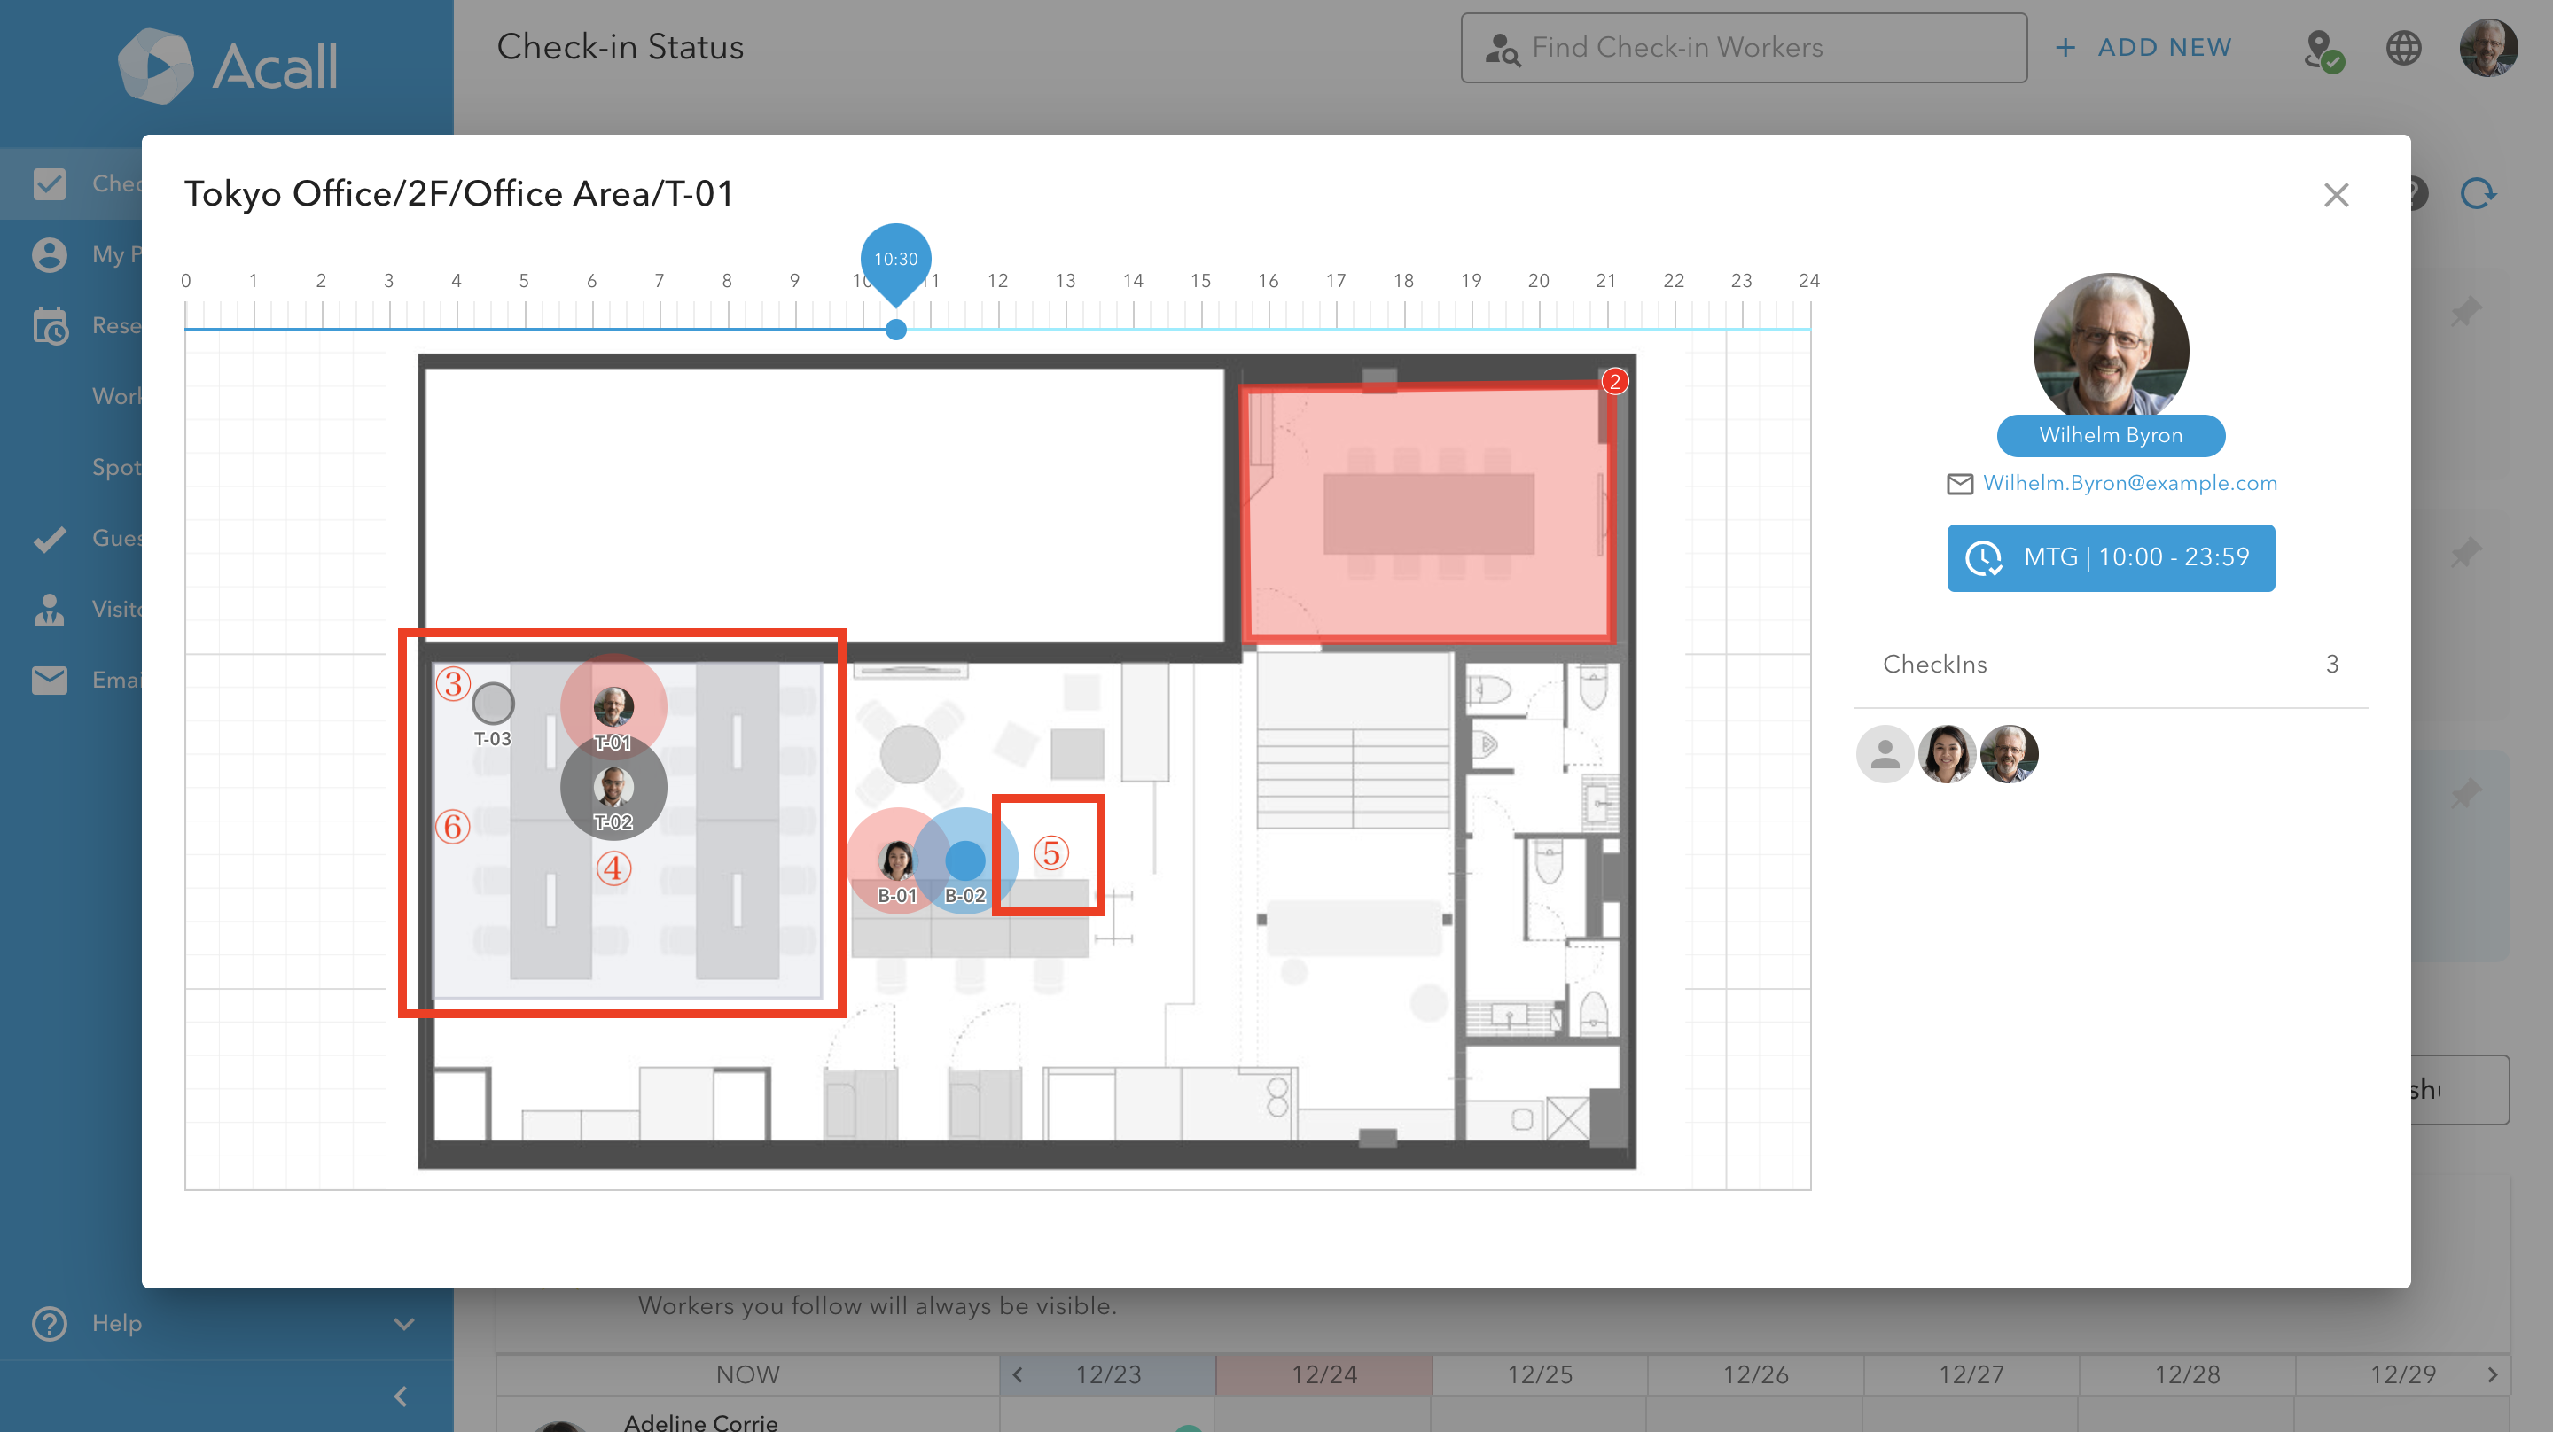The height and width of the screenshot is (1432, 2553).
Task: Click hour 6 on the timeline
Action: [x=591, y=282]
